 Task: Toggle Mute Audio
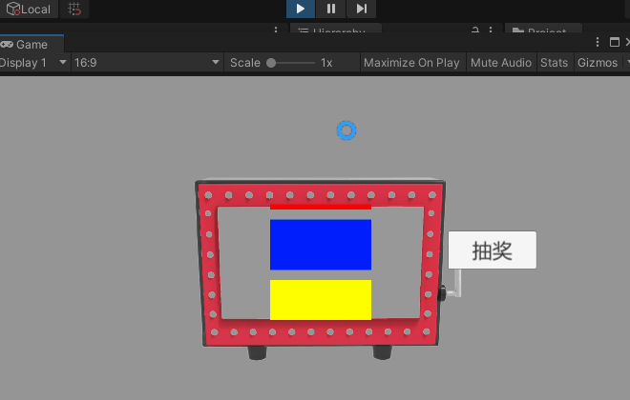[x=501, y=63]
